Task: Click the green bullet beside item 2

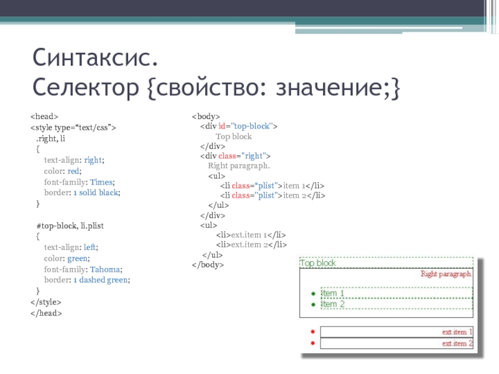Action: 312,305
